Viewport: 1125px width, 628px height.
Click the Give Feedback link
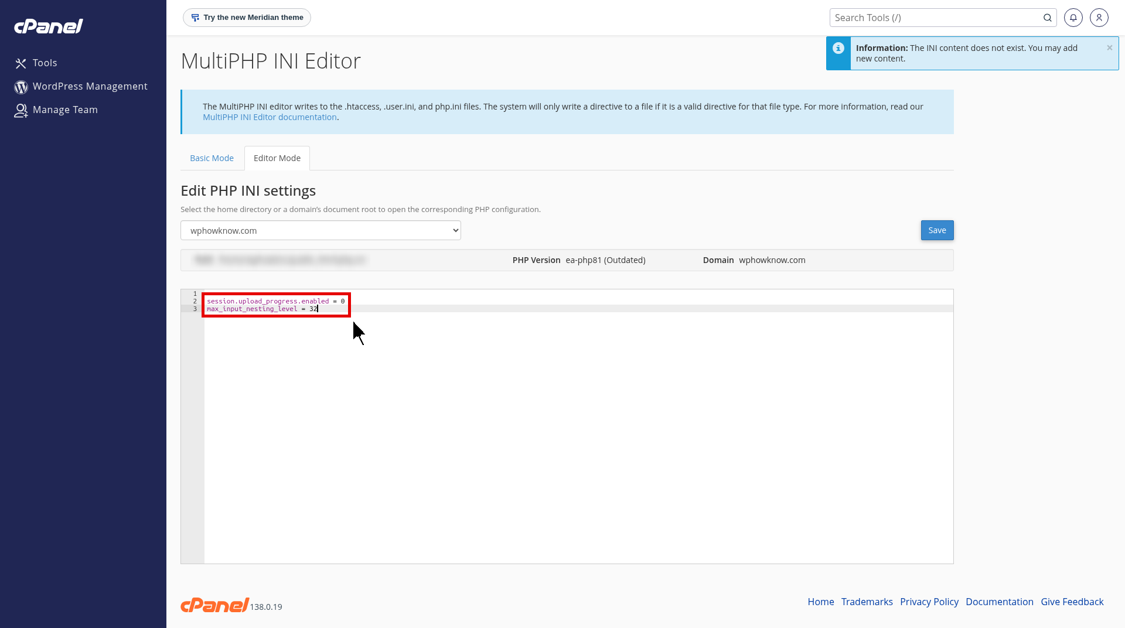click(1072, 602)
